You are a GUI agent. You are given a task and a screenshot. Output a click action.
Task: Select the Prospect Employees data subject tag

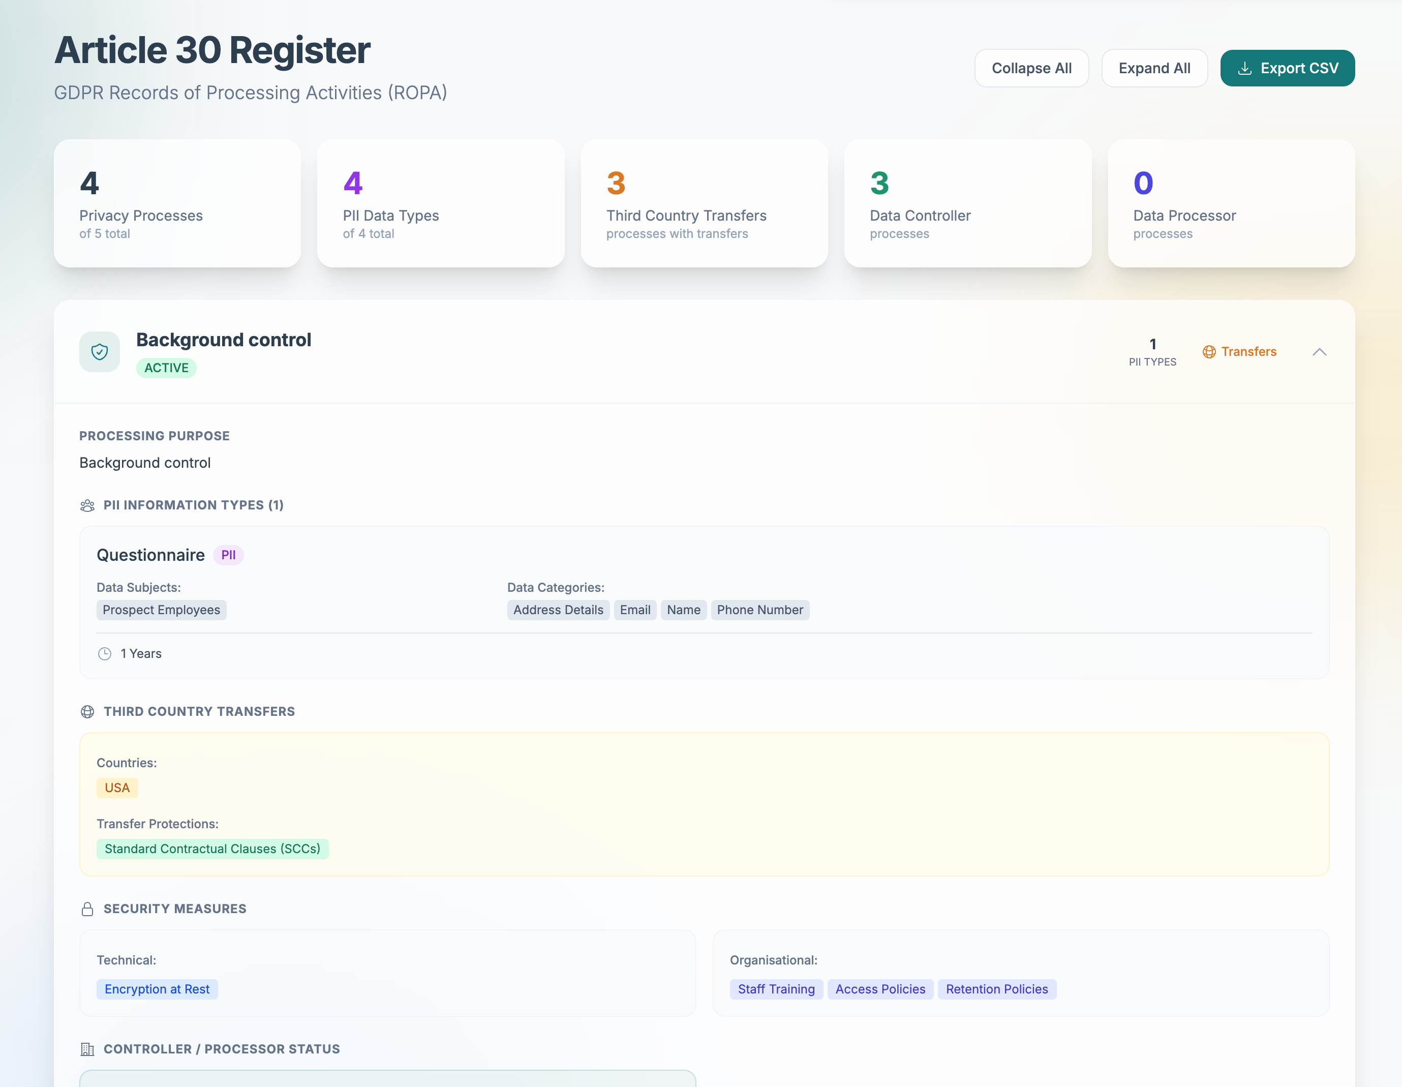(x=161, y=609)
